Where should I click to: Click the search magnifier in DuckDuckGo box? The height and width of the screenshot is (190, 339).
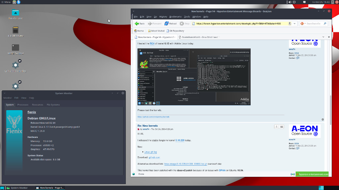(325, 23)
